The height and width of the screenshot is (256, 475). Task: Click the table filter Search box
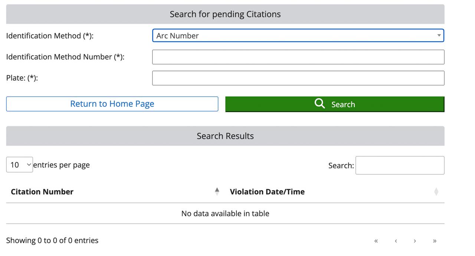(400, 165)
